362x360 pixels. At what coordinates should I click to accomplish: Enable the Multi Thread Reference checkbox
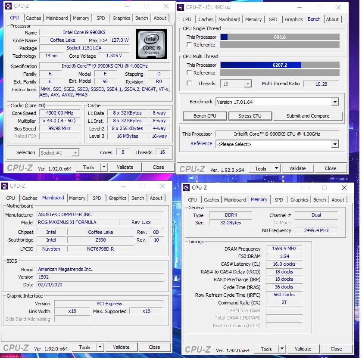189,73
